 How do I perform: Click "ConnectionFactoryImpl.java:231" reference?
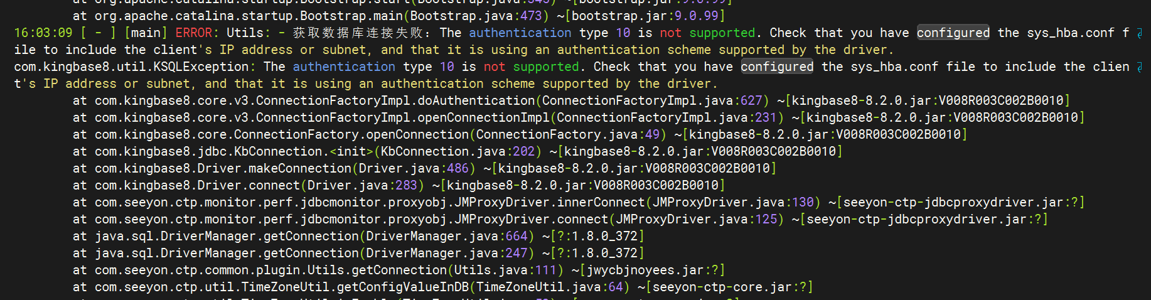667,117
